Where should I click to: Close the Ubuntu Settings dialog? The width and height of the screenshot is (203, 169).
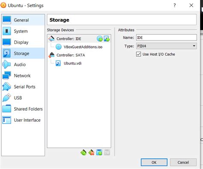coord(191,5)
